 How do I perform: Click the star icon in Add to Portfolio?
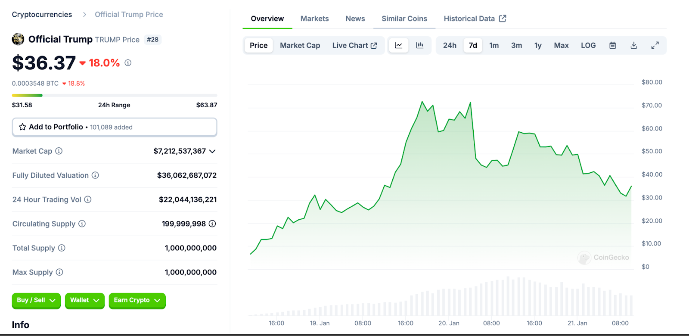(x=22, y=127)
